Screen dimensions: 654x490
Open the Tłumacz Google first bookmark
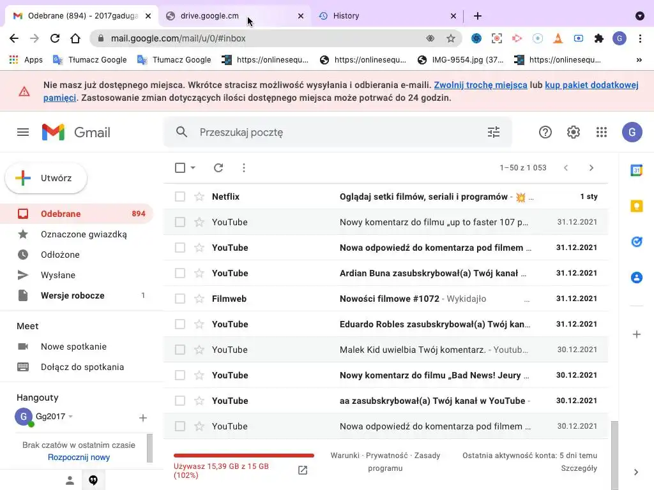pos(90,60)
